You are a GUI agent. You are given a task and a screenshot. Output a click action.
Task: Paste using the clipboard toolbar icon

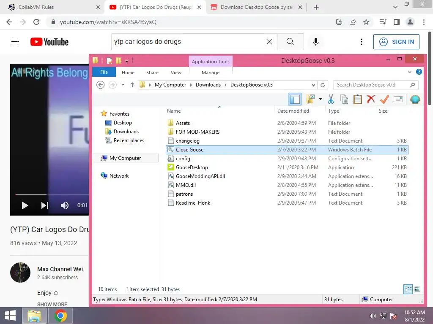[x=358, y=99]
